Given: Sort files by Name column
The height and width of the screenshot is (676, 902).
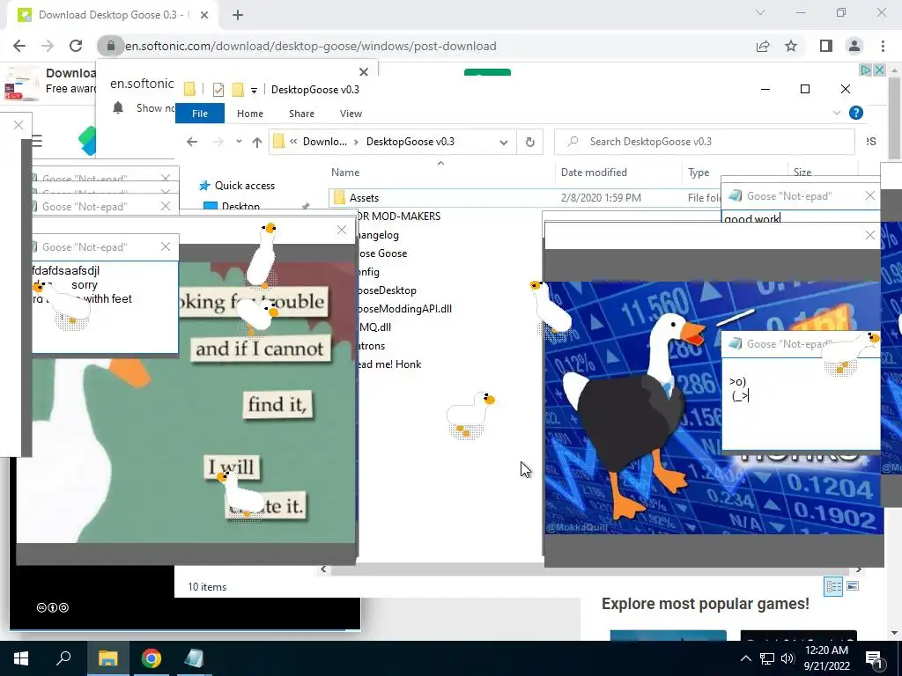Looking at the screenshot, I should (345, 172).
